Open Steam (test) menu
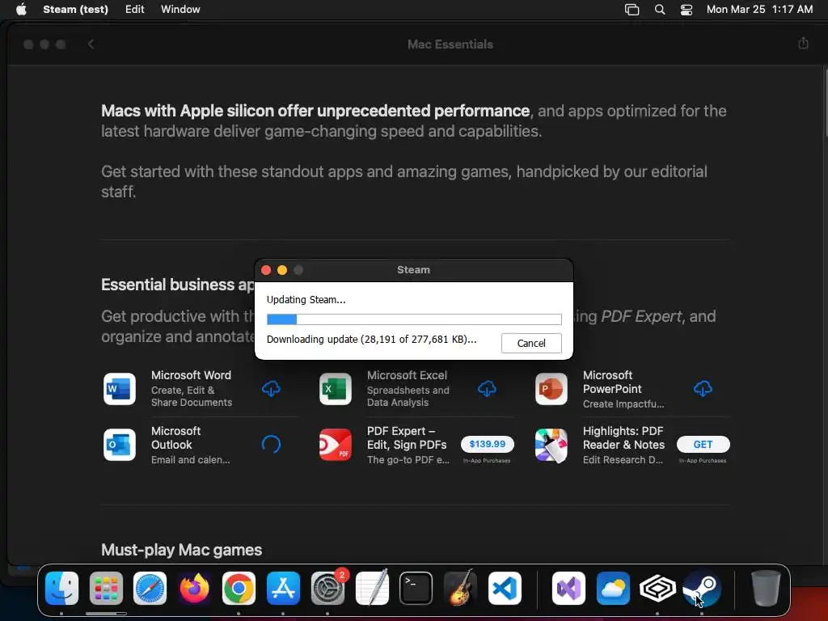Viewport: 828px width, 621px height. click(x=75, y=9)
